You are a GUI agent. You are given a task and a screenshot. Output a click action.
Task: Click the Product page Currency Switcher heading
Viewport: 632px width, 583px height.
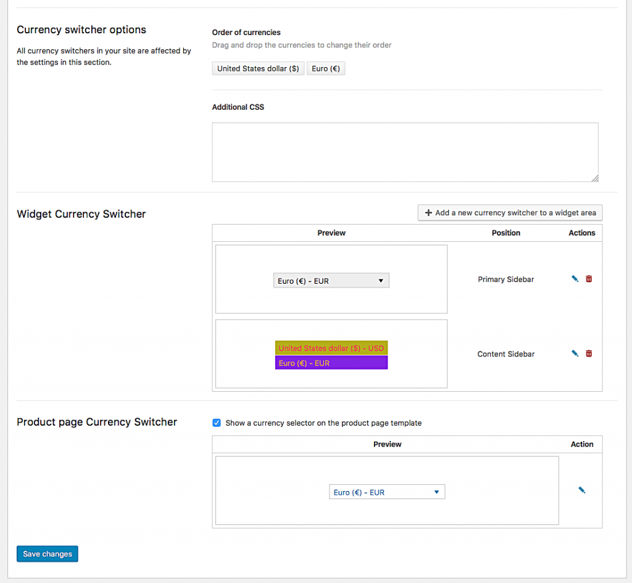[x=97, y=422]
